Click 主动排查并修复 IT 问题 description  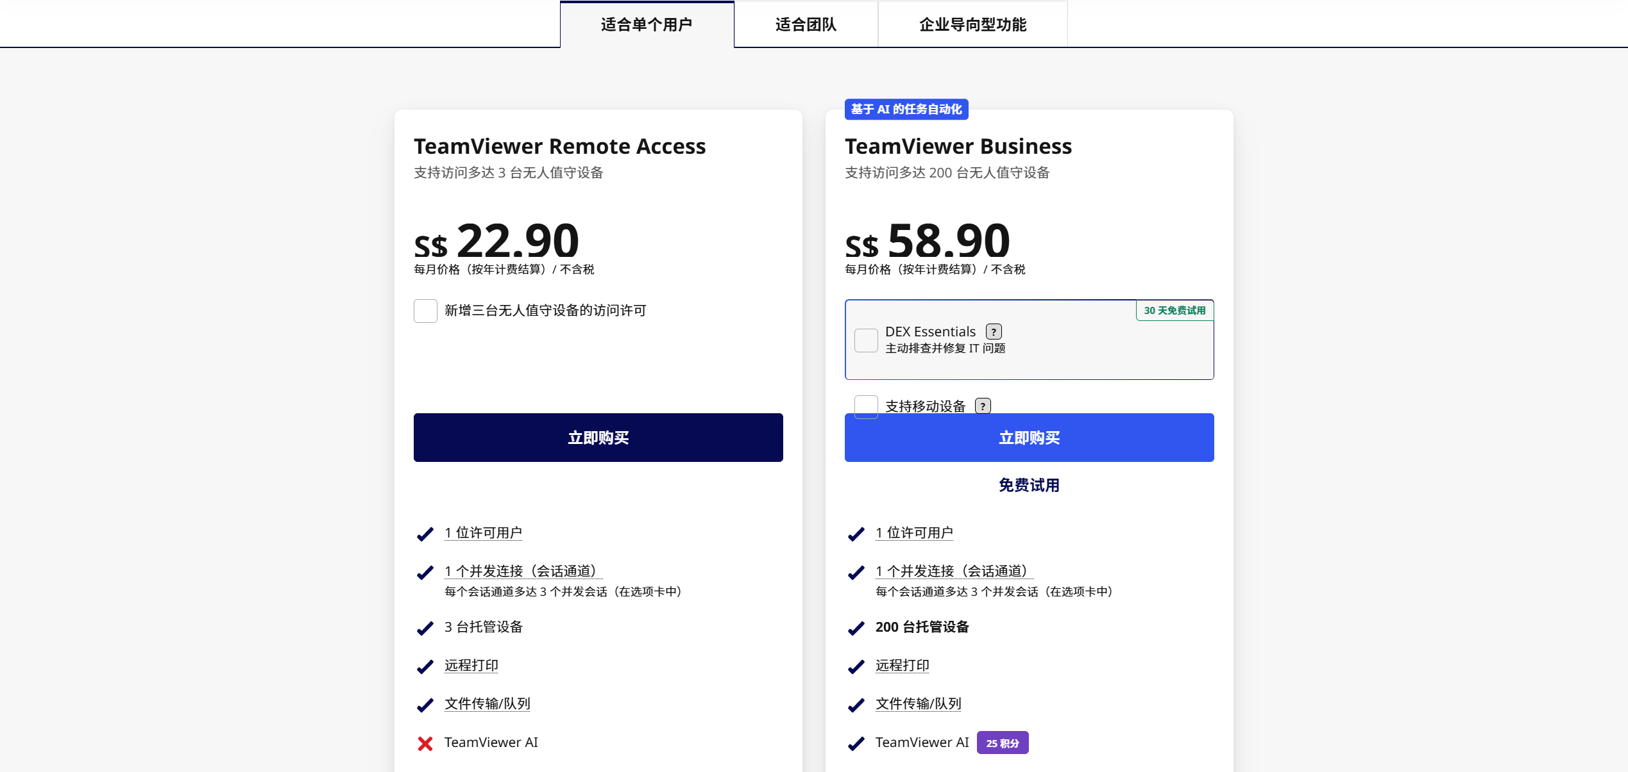point(945,349)
